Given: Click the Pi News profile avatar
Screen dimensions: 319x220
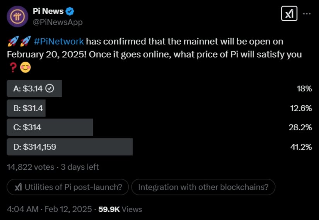Looking at the screenshot, I should click(x=17, y=17).
